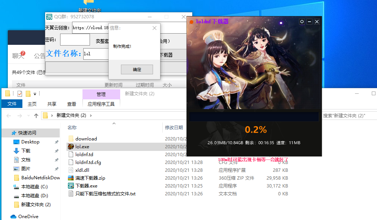
Task: Click the 下载器.exe program icon
Action: [x=71, y=186]
